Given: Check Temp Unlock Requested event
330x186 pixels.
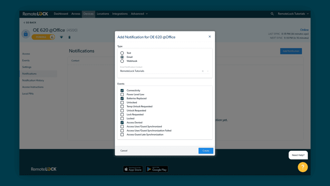Looking at the screenshot, I should pos(122,107).
